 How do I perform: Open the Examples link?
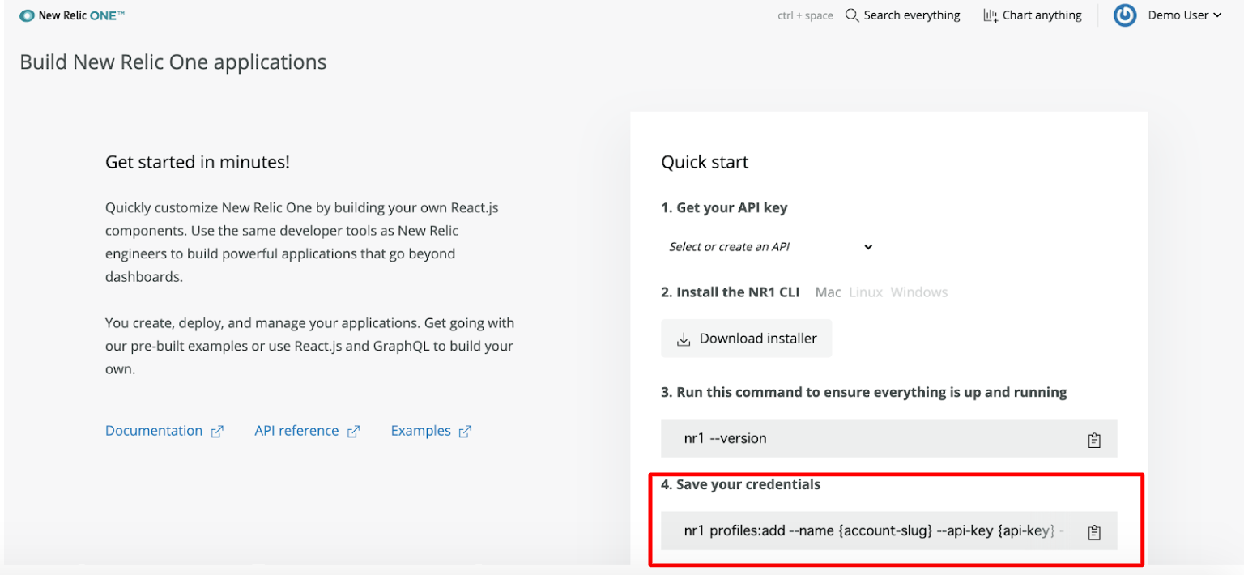[x=420, y=431]
